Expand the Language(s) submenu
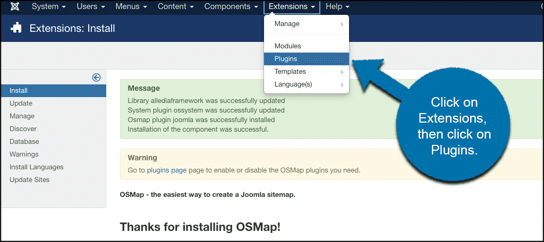 point(307,84)
